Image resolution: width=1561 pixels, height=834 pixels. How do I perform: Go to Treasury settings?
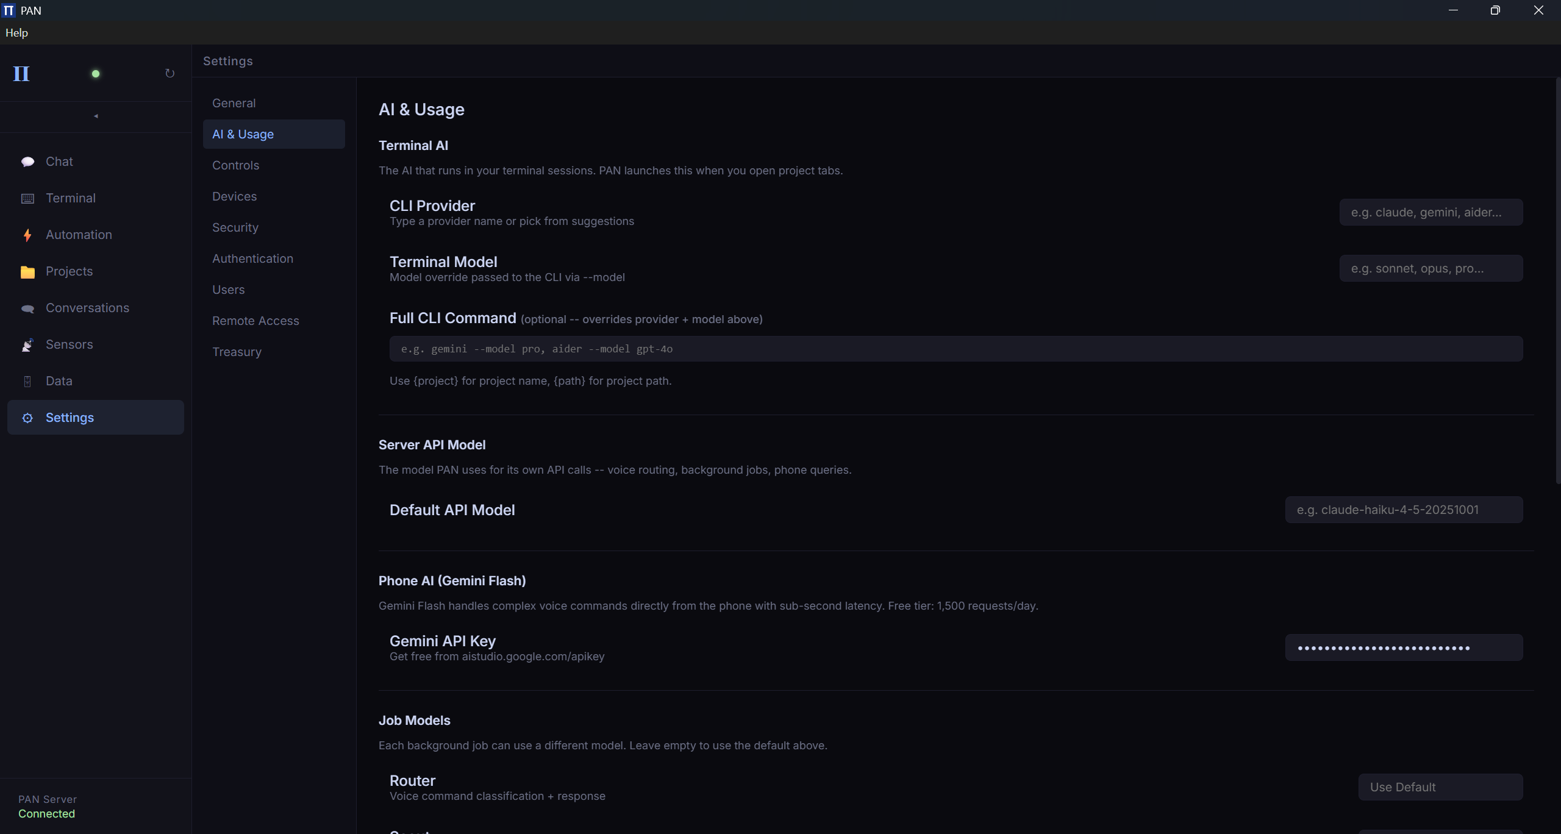[x=237, y=352]
